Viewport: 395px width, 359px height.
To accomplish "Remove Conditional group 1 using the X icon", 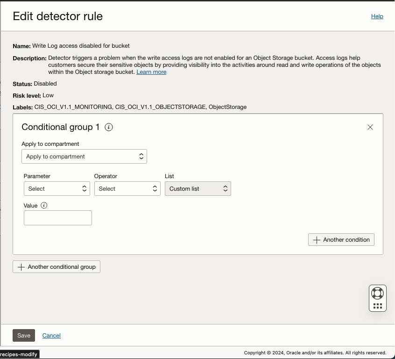I will [370, 127].
